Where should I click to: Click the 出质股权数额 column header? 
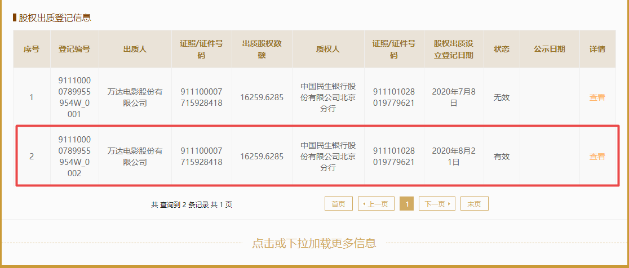tap(262, 50)
